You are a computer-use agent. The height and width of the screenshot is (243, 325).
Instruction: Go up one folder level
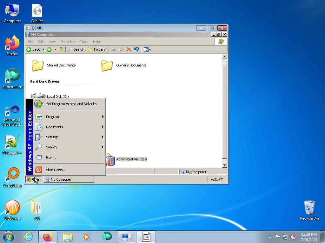61,49
